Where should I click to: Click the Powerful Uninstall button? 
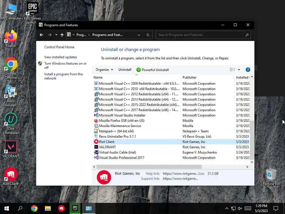point(153,70)
